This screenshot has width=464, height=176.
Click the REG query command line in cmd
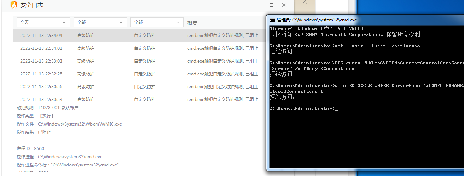click(x=367, y=66)
